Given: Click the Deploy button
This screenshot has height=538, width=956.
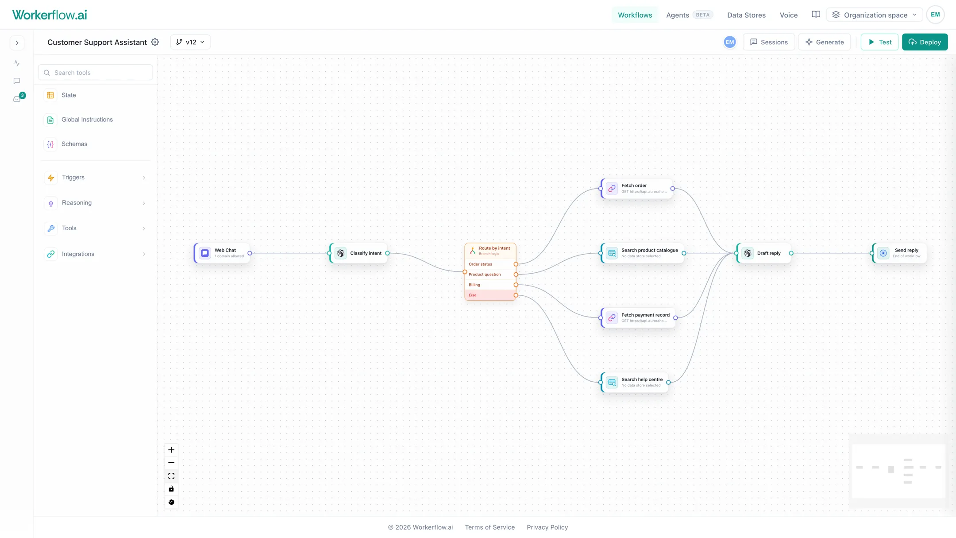Looking at the screenshot, I should [x=925, y=42].
